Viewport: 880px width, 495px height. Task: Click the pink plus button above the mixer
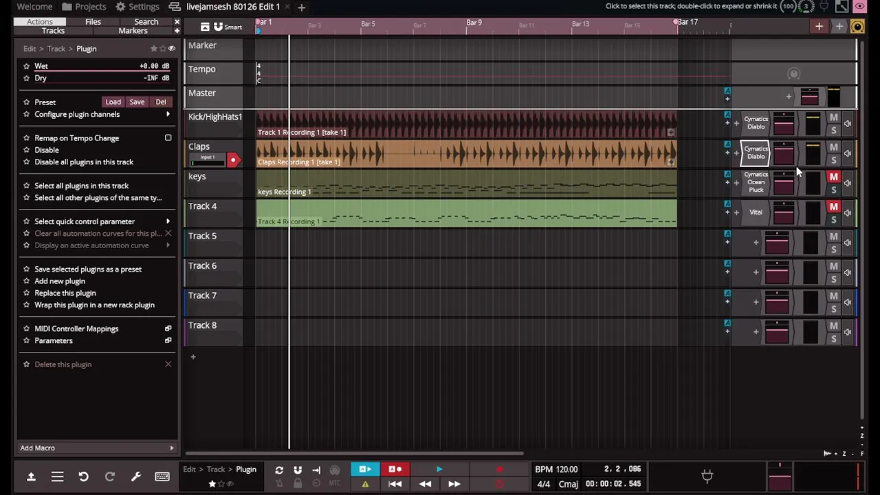tap(819, 27)
